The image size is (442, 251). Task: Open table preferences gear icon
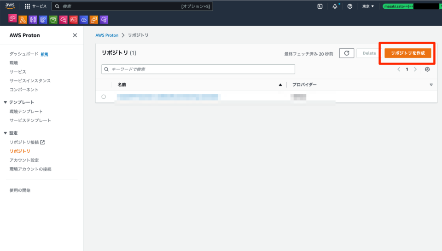427,69
